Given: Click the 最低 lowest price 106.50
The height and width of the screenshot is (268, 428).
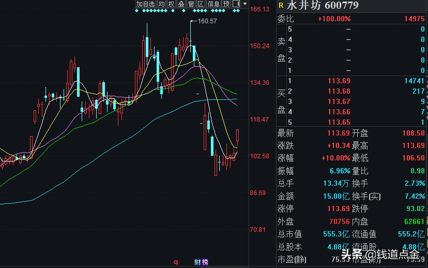Looking at the screenshot, I should [x=413, y=158].
